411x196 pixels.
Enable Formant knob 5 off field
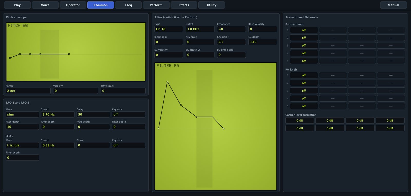tap(304, 61)
